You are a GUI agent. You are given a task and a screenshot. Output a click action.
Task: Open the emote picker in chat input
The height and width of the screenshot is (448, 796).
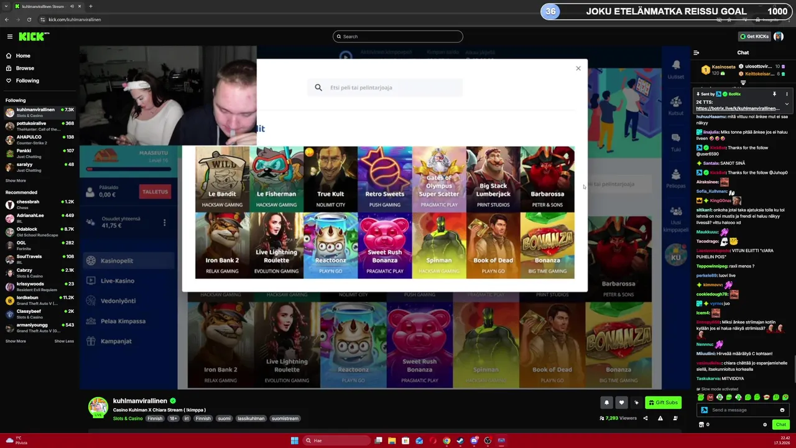coord(782,410)
